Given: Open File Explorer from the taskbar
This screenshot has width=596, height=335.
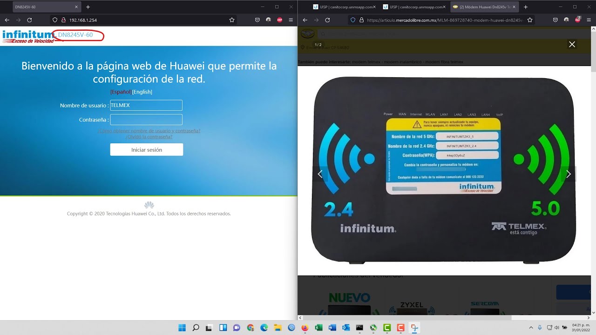Looking at the screenshot, I should pos(278,328).
